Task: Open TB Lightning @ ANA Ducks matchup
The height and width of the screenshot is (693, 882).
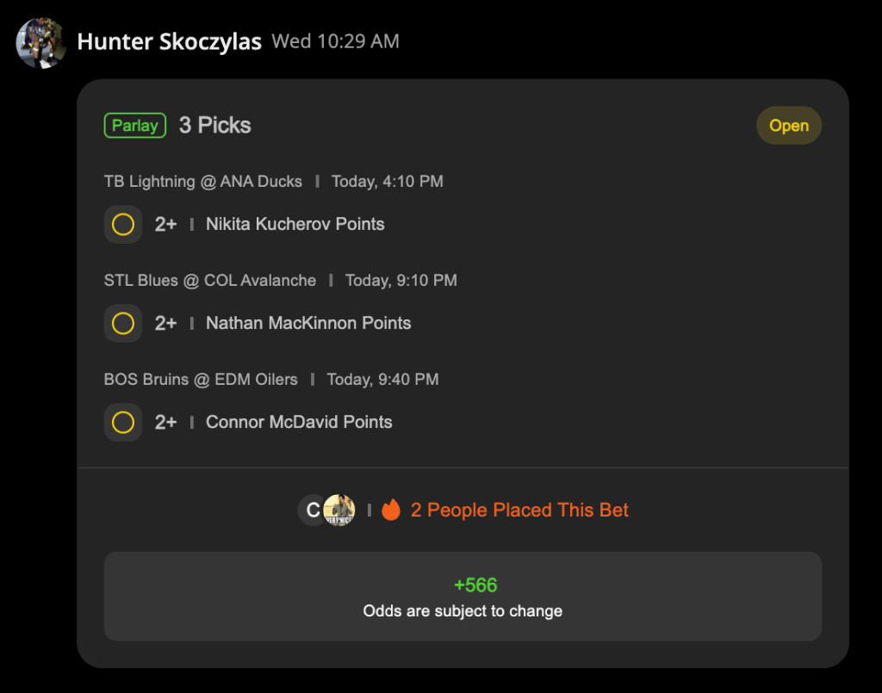Action: click(203, 182)
